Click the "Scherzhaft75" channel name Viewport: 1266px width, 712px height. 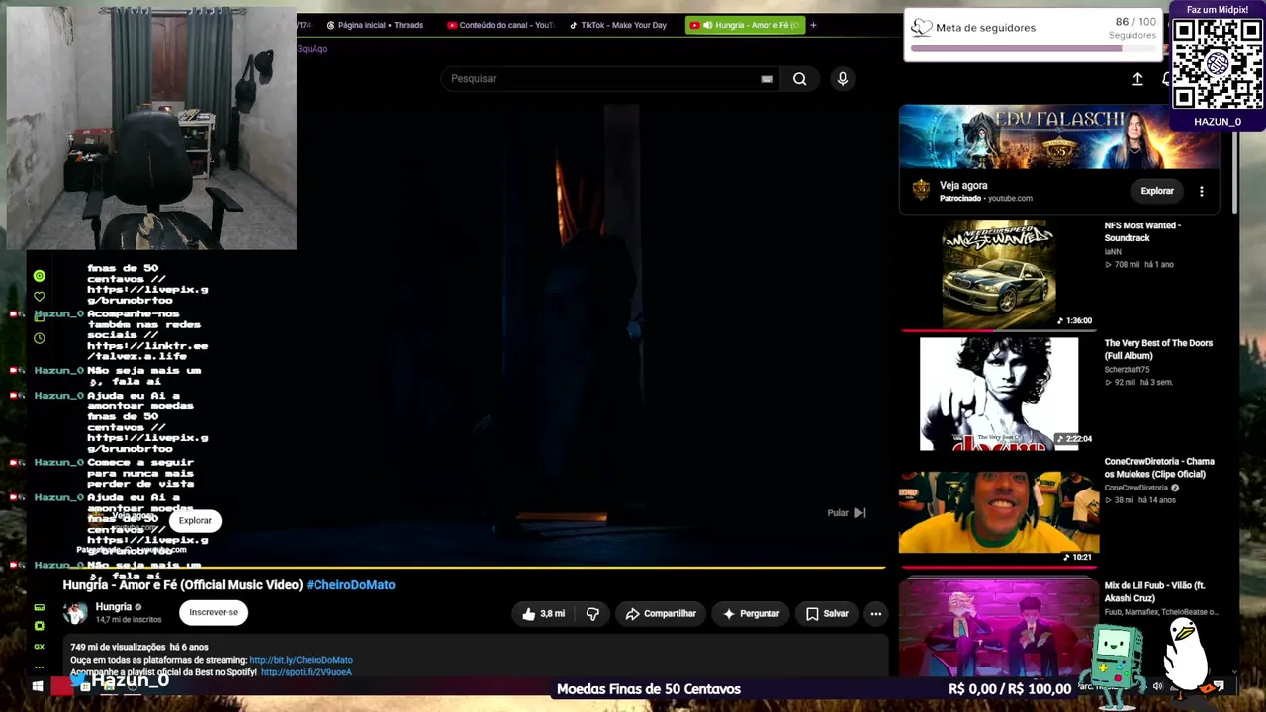point(1127,370)
